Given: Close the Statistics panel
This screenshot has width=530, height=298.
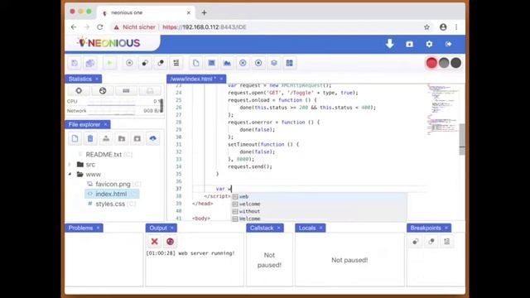Looking at the screenshot, I should tap(97, 79).
